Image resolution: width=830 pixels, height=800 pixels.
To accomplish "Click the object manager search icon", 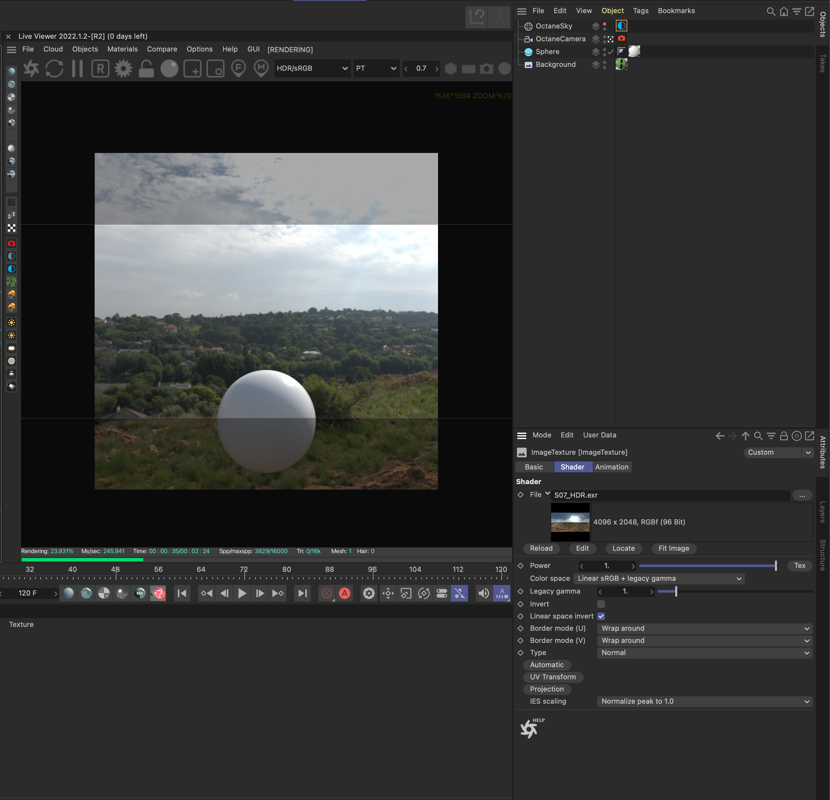I will (771, 12).
